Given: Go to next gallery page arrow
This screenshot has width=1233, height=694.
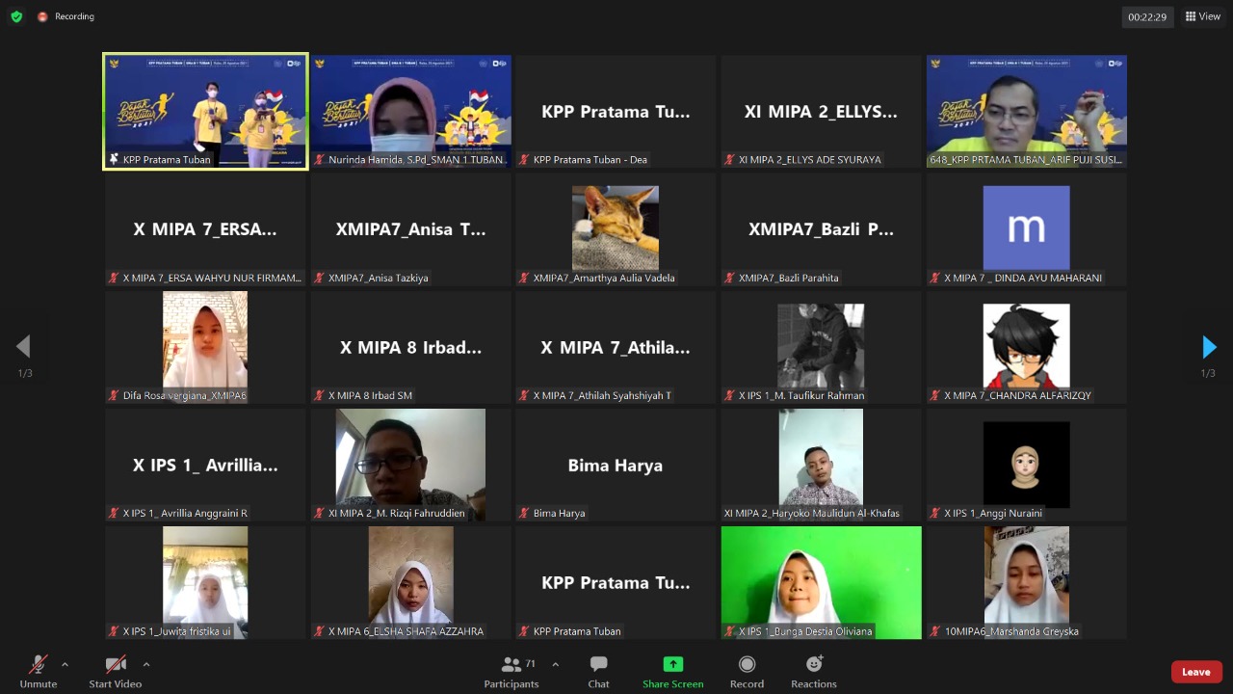Looking at the screenshot, I should pyautogui.click(x=1209, y=347).
